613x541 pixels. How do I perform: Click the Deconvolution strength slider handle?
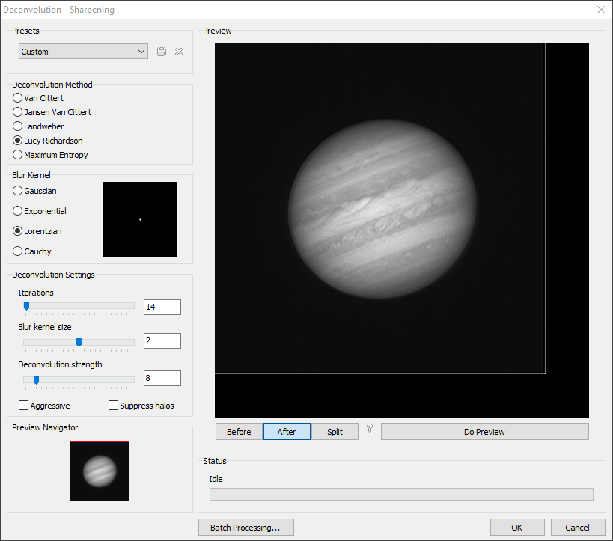(37, 380)
